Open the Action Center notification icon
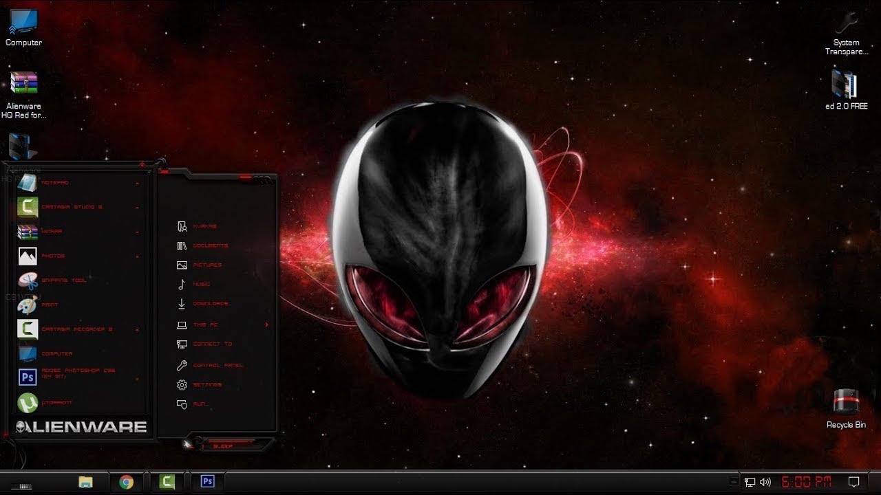 (853, 481)
